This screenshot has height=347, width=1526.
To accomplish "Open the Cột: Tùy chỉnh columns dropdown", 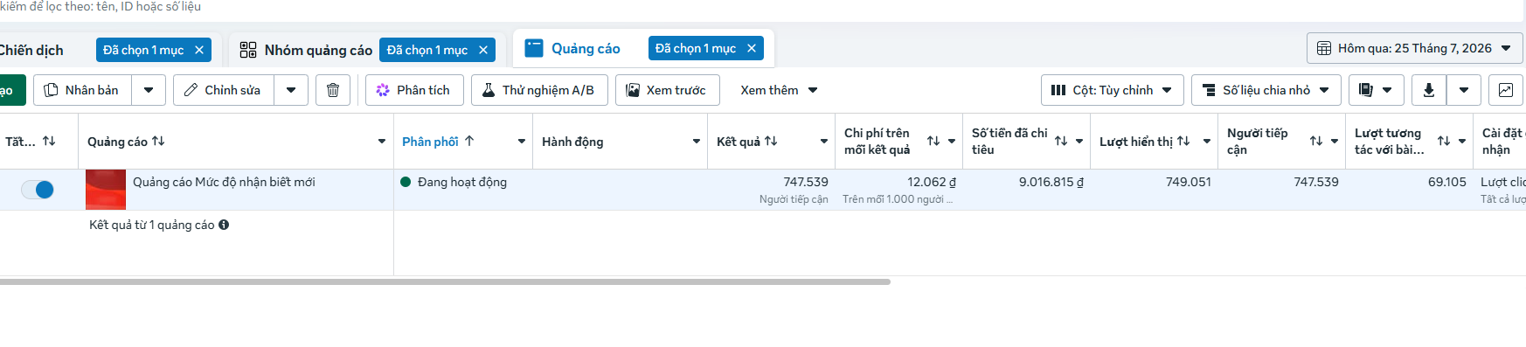I will click(x=1113, y=90).
